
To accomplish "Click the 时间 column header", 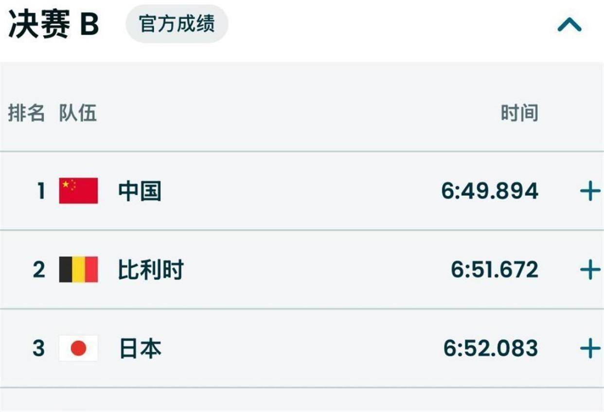I will tap(519, 113).
